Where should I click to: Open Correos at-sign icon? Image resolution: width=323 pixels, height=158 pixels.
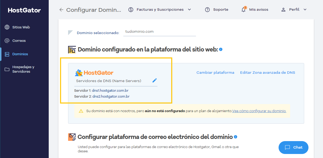pos(7,41)
